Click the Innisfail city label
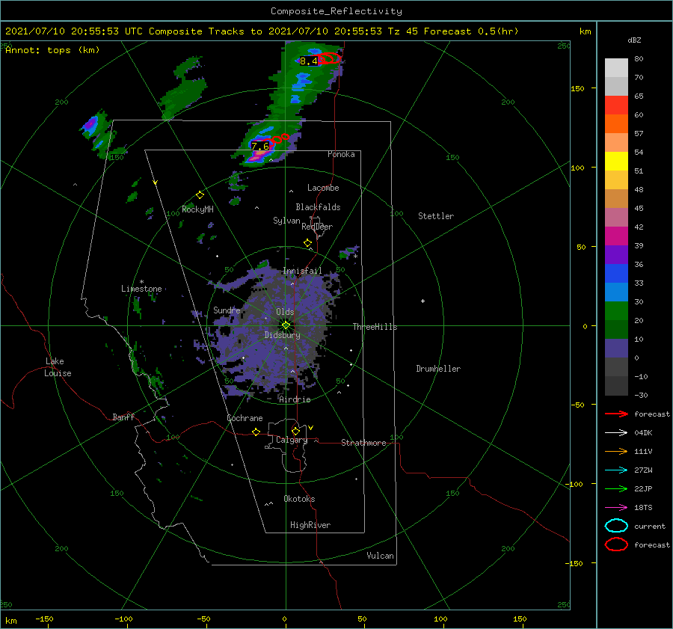 coord(302,271)
